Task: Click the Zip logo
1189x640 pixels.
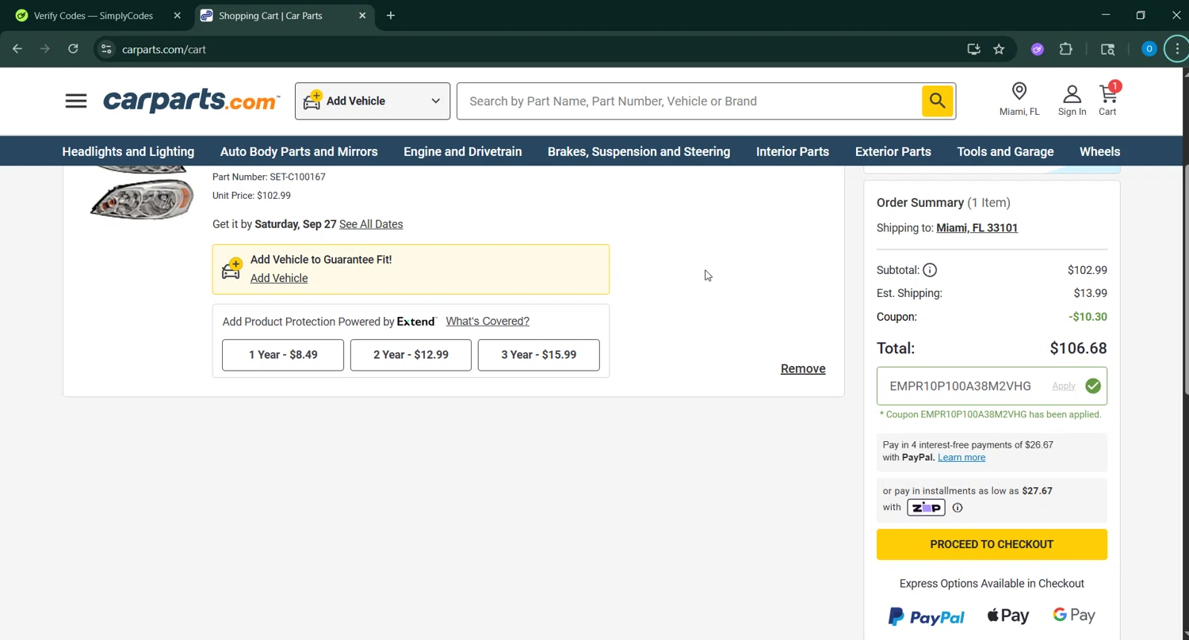Action: (926, 508)
